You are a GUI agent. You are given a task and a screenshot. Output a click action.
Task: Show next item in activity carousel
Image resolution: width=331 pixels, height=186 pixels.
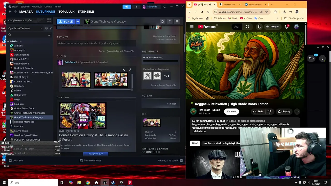pos(130,69)
